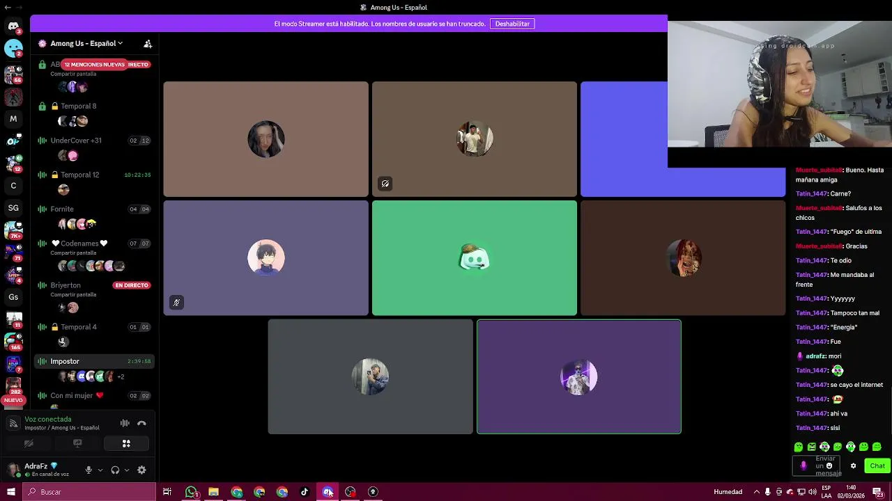
Task: Toggle microphone mute in user panel
Action: (89, 470)
